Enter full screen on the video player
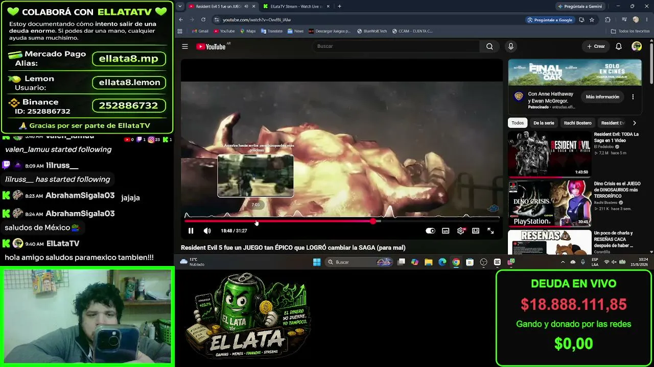The width and height of the screenshot is (654, 367). coord(491,231)
